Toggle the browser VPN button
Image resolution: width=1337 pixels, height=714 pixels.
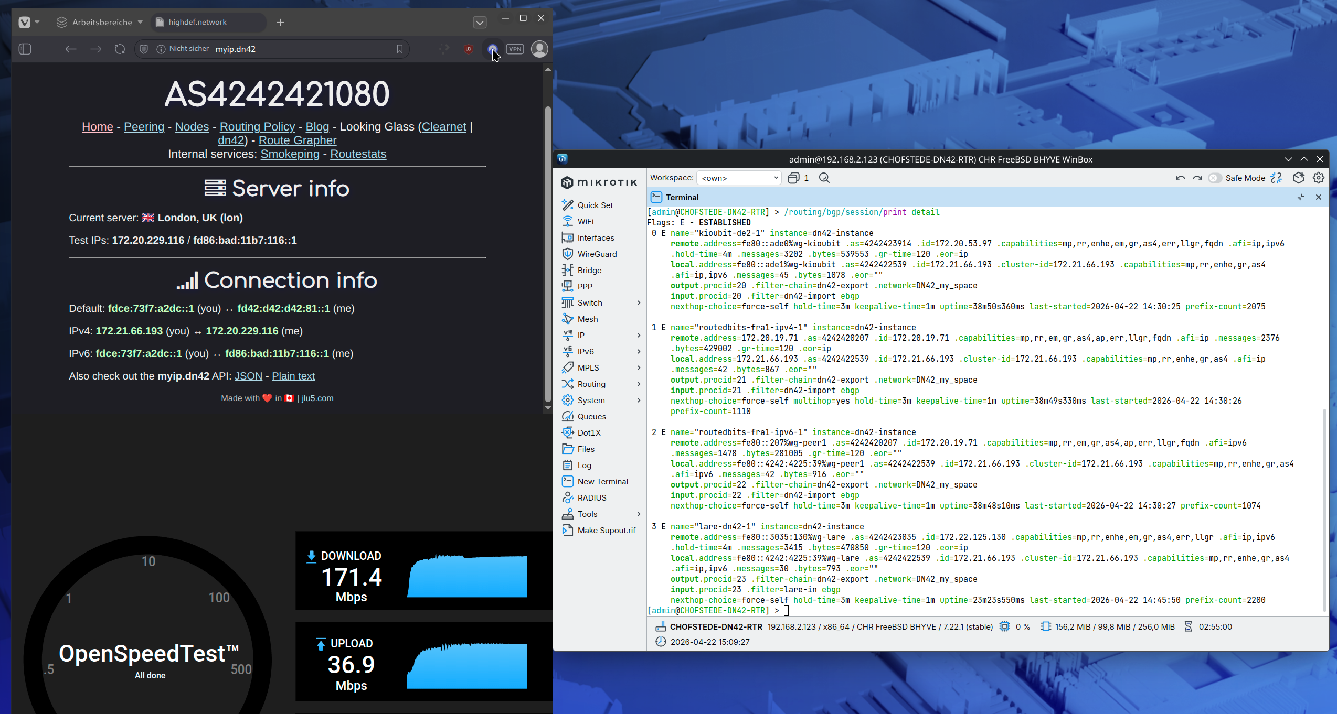tap(515, 49)
